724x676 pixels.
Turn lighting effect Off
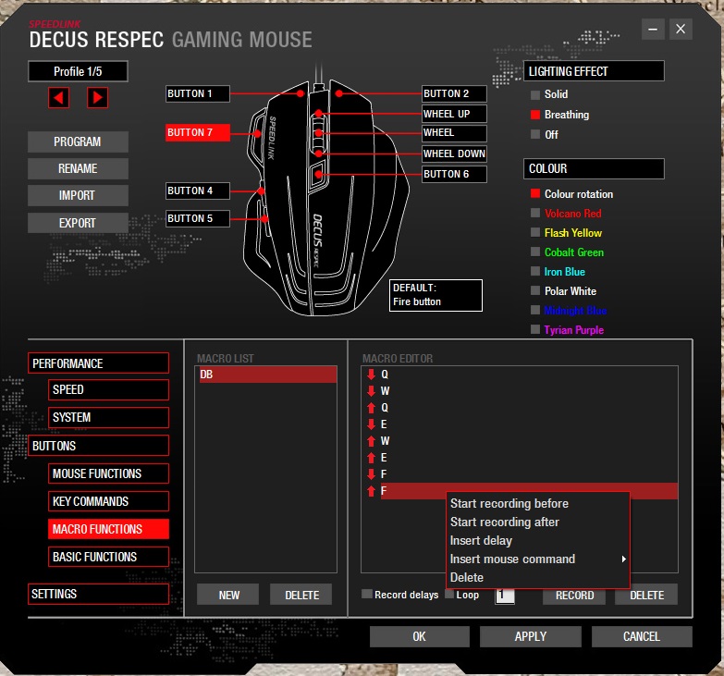[x=535, y=134]
